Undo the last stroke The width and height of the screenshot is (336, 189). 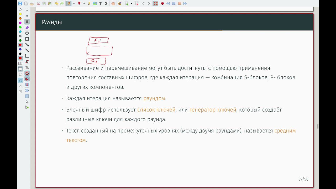coord(56,4)
